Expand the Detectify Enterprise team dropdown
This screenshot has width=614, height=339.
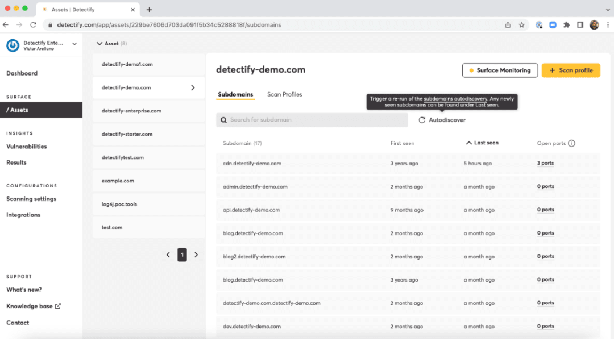click(74, 44)
